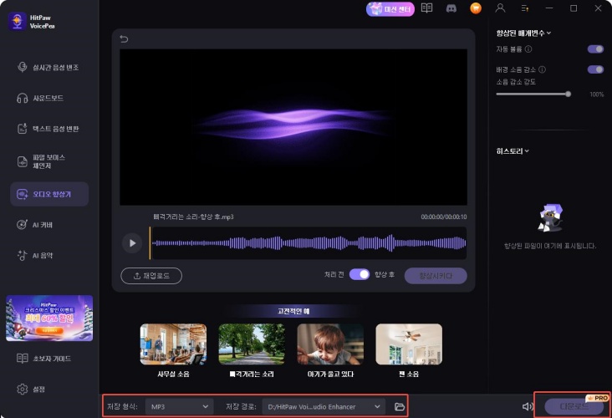
Task: Click the empty history mascot image
Action: pos(550,218)
